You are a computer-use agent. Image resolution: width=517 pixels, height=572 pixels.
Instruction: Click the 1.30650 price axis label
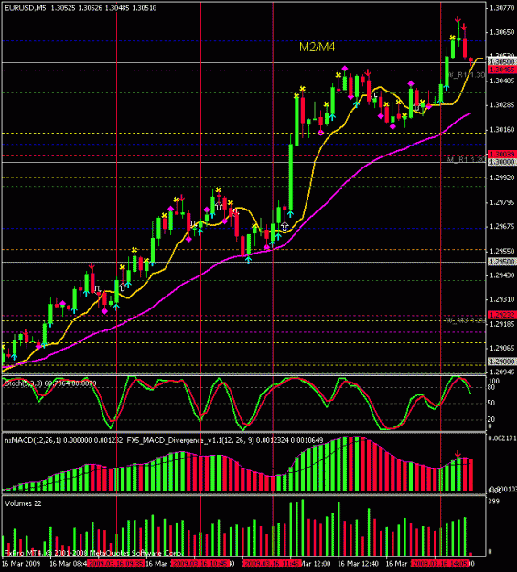click(501, 32)
